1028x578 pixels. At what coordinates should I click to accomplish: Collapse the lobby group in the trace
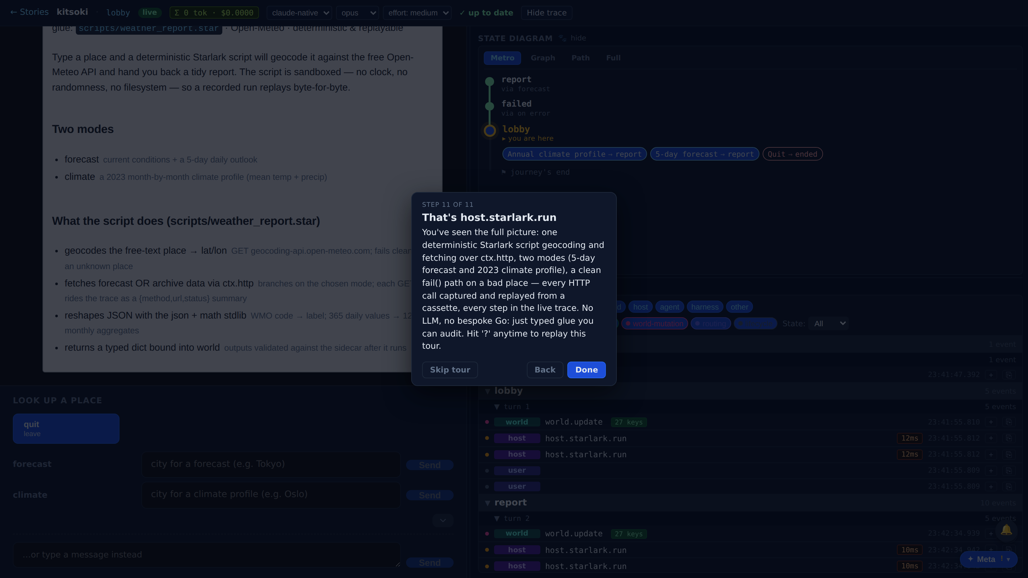488,391
